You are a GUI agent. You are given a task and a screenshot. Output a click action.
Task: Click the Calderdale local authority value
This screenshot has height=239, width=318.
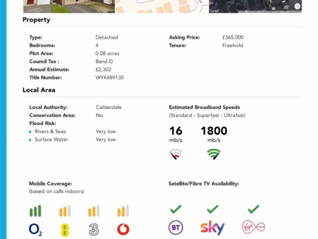click(x=109, y=107)
